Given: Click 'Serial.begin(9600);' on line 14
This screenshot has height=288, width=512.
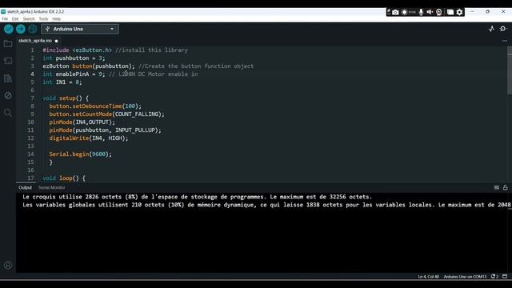Looking at the screenshot, I should point(80,154).
